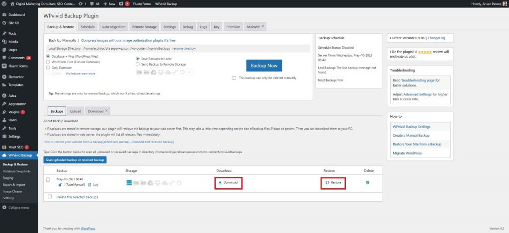509x233 pixels.
Task: Select WordPress Files (Exclude Database) option
Action: click(x=48, y=62)
